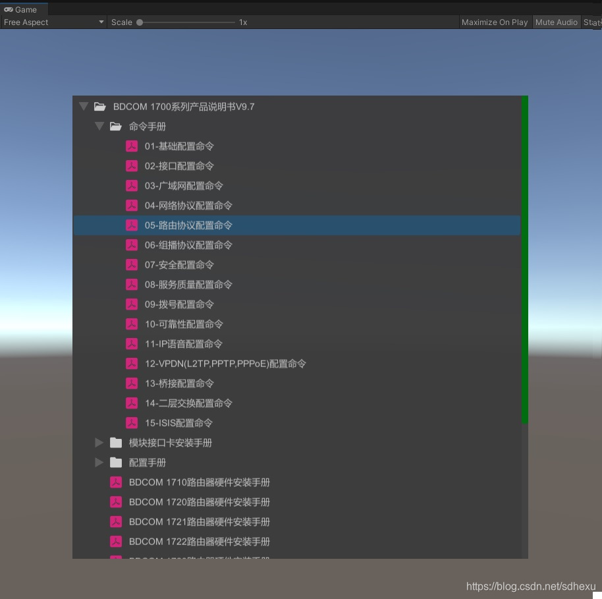Click the PDF icon for 15-ISIS配置命令
This screenshot has height=599, width=602.
tap(132, 423)
